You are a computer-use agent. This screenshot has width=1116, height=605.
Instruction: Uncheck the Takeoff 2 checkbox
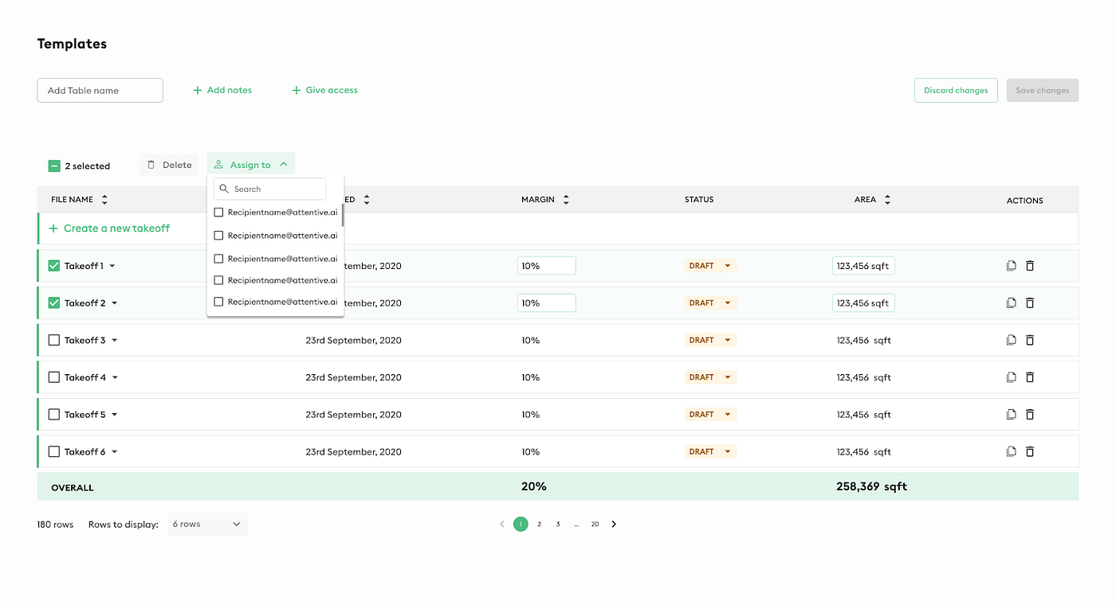click(x=54, y=303)
